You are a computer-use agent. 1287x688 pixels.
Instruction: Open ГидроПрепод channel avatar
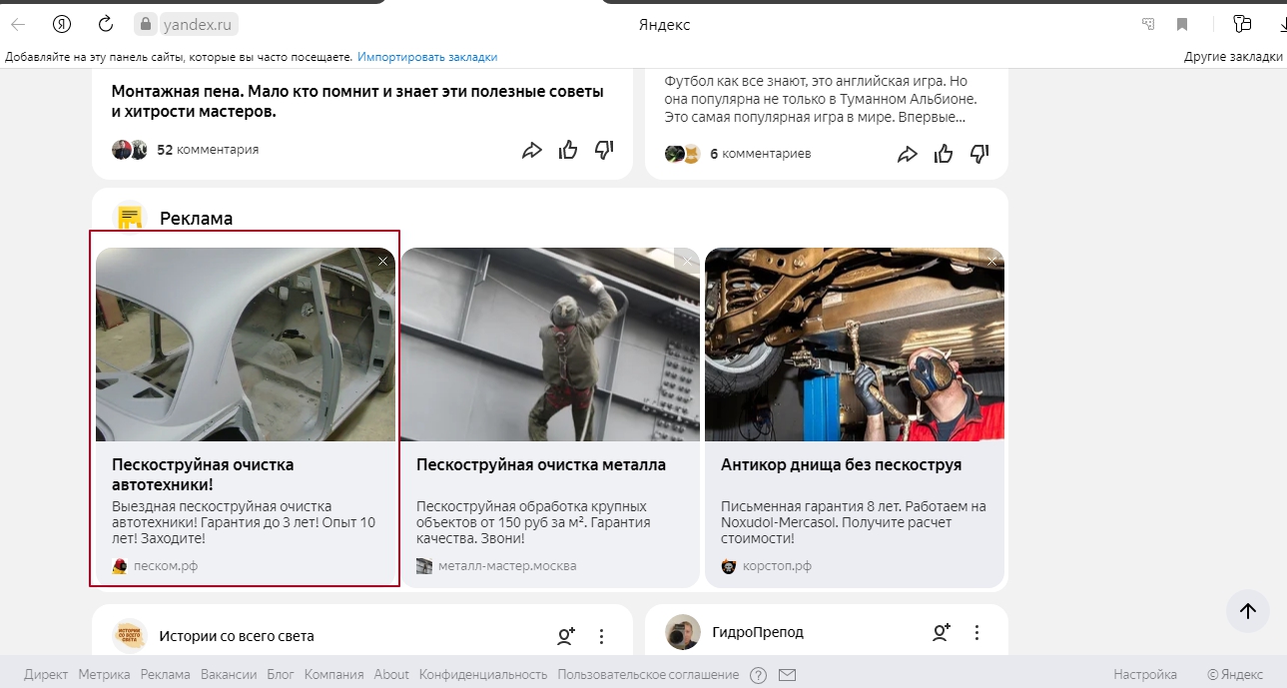pyautogui.click(x=683, y=632)
